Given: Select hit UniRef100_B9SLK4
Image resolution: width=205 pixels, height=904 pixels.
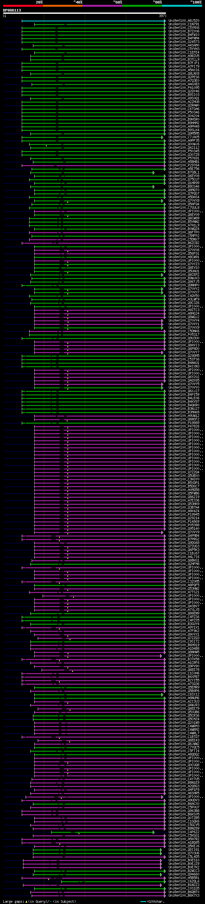Looking at the screenshot, I should (x=184, y=130).
